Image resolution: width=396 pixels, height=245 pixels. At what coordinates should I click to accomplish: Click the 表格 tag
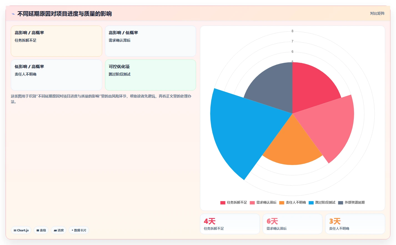(x=41, y=230)
